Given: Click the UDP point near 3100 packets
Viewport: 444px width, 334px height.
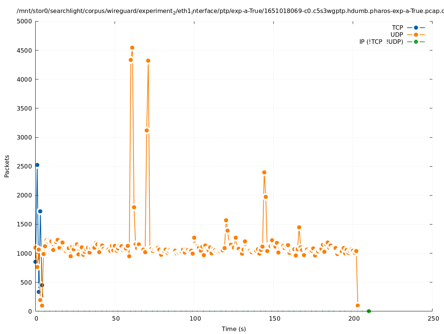Looking at the screenshot, I should 147,130.
